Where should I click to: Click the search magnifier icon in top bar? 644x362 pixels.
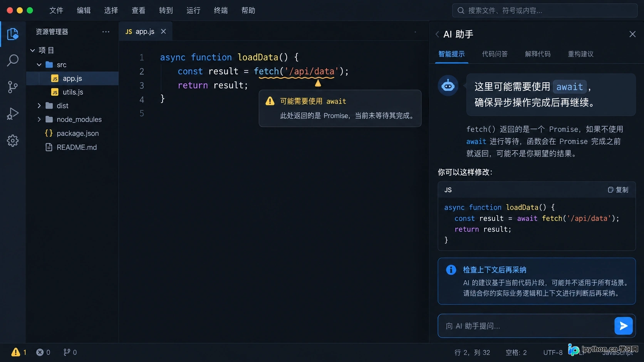click(461, 11)
